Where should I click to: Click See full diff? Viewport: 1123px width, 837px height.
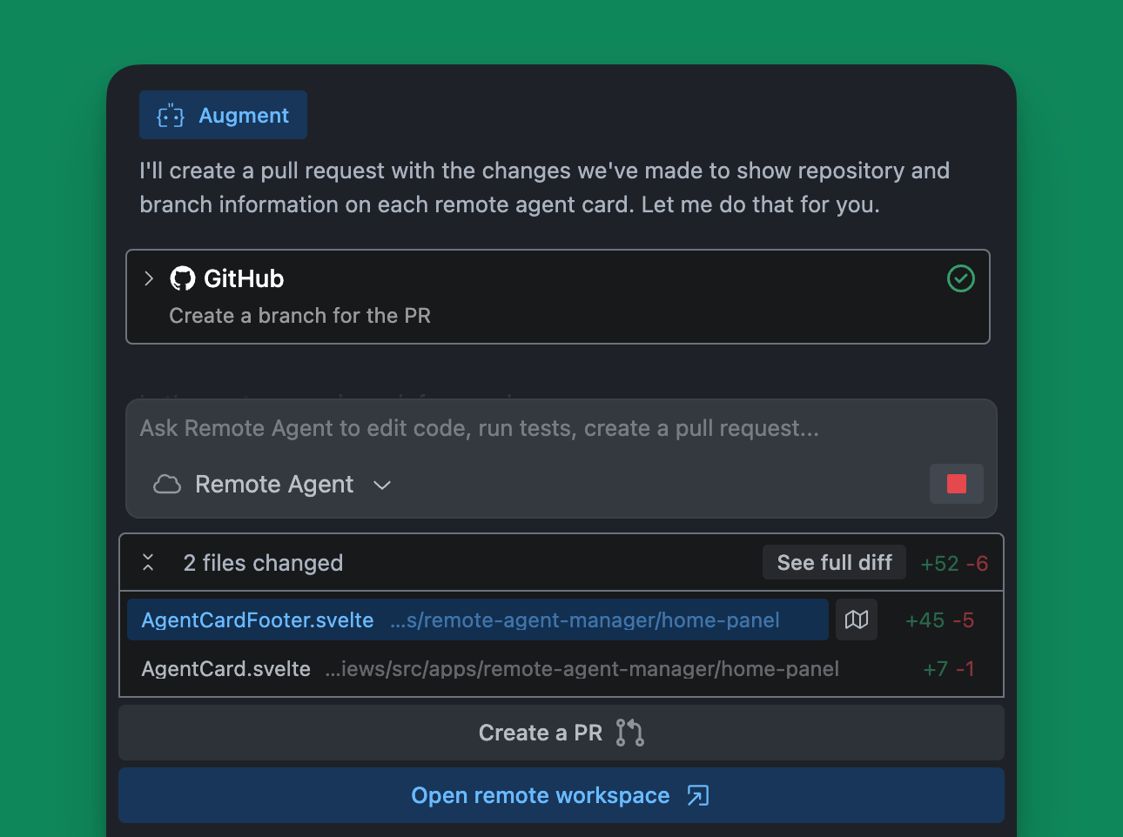833,561
